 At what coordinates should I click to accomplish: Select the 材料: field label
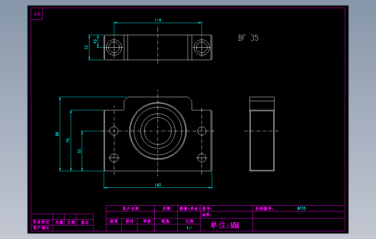[x=207, y=215]
